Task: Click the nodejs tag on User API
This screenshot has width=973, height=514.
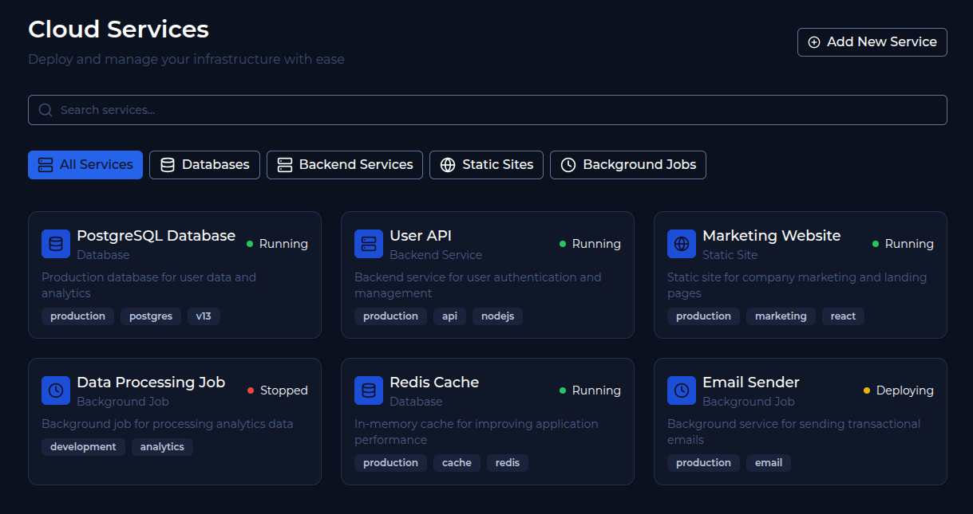Action: click(497, 316)
